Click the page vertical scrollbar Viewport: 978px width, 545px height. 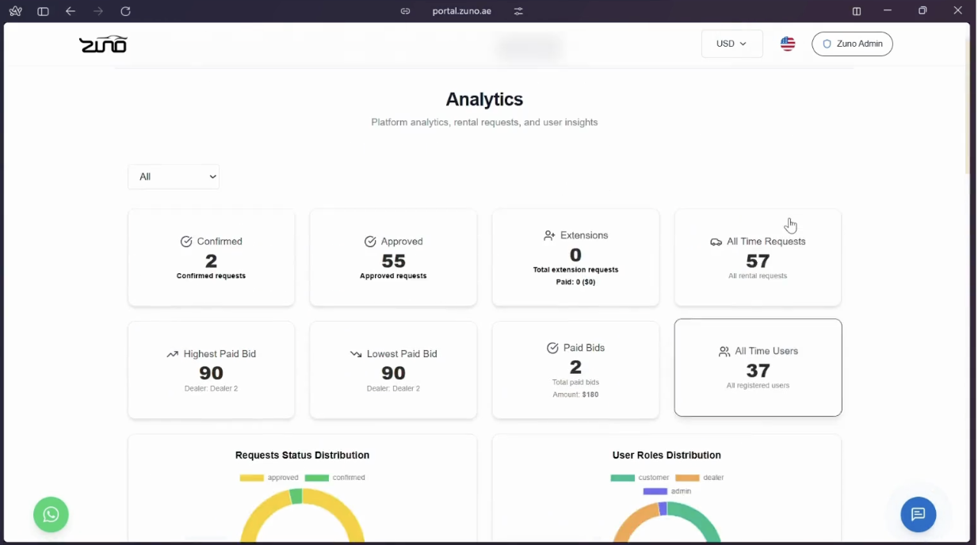[967, 107]
